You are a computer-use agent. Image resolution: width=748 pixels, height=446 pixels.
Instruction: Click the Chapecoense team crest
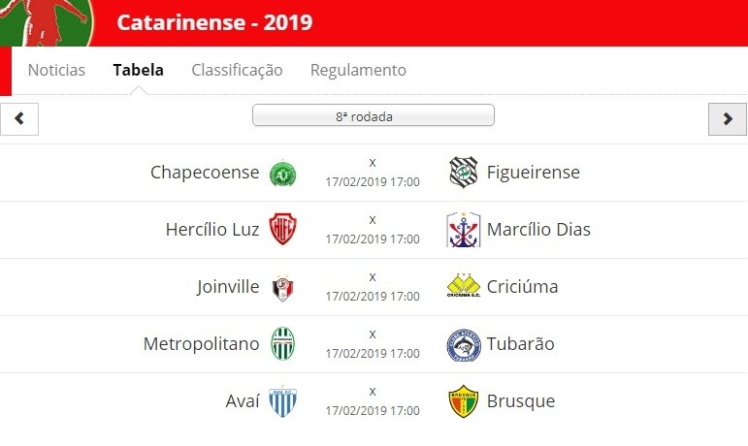(x=283, y=173)
